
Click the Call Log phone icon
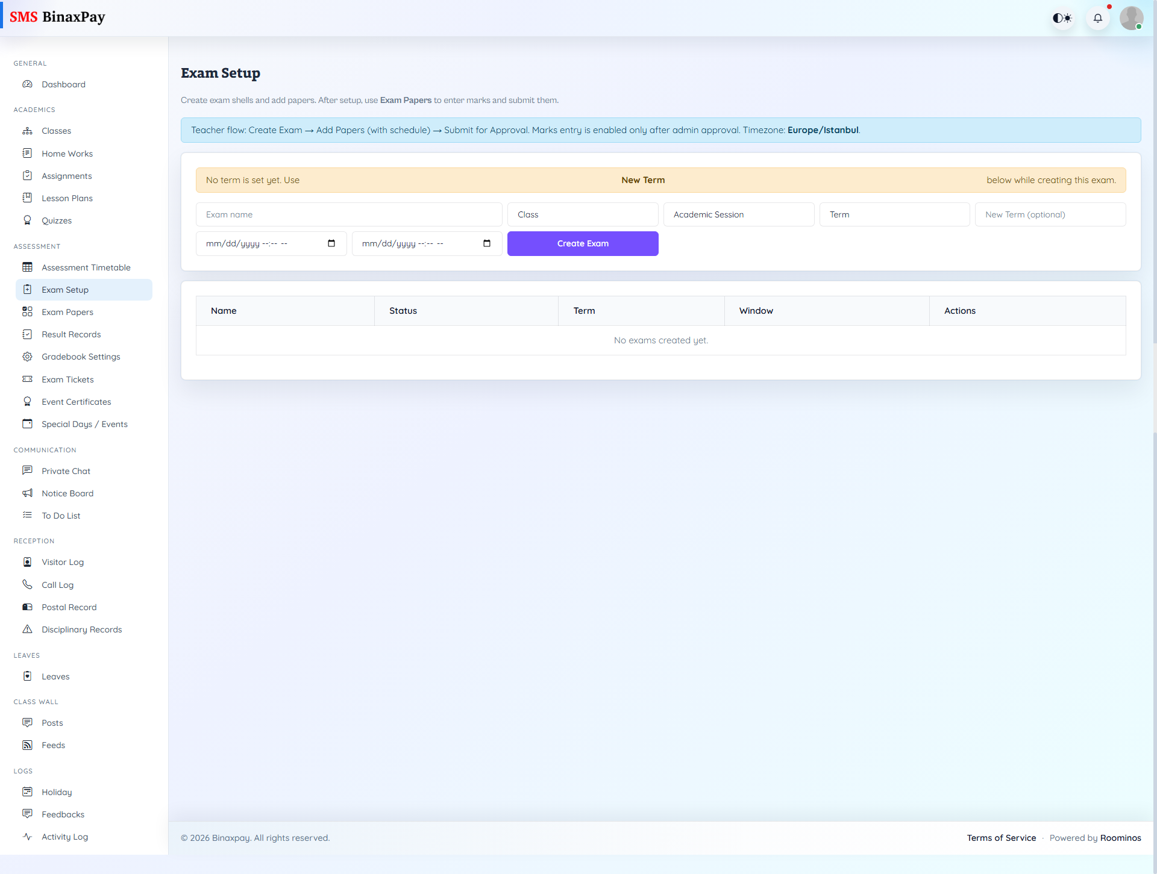point(28,584)
